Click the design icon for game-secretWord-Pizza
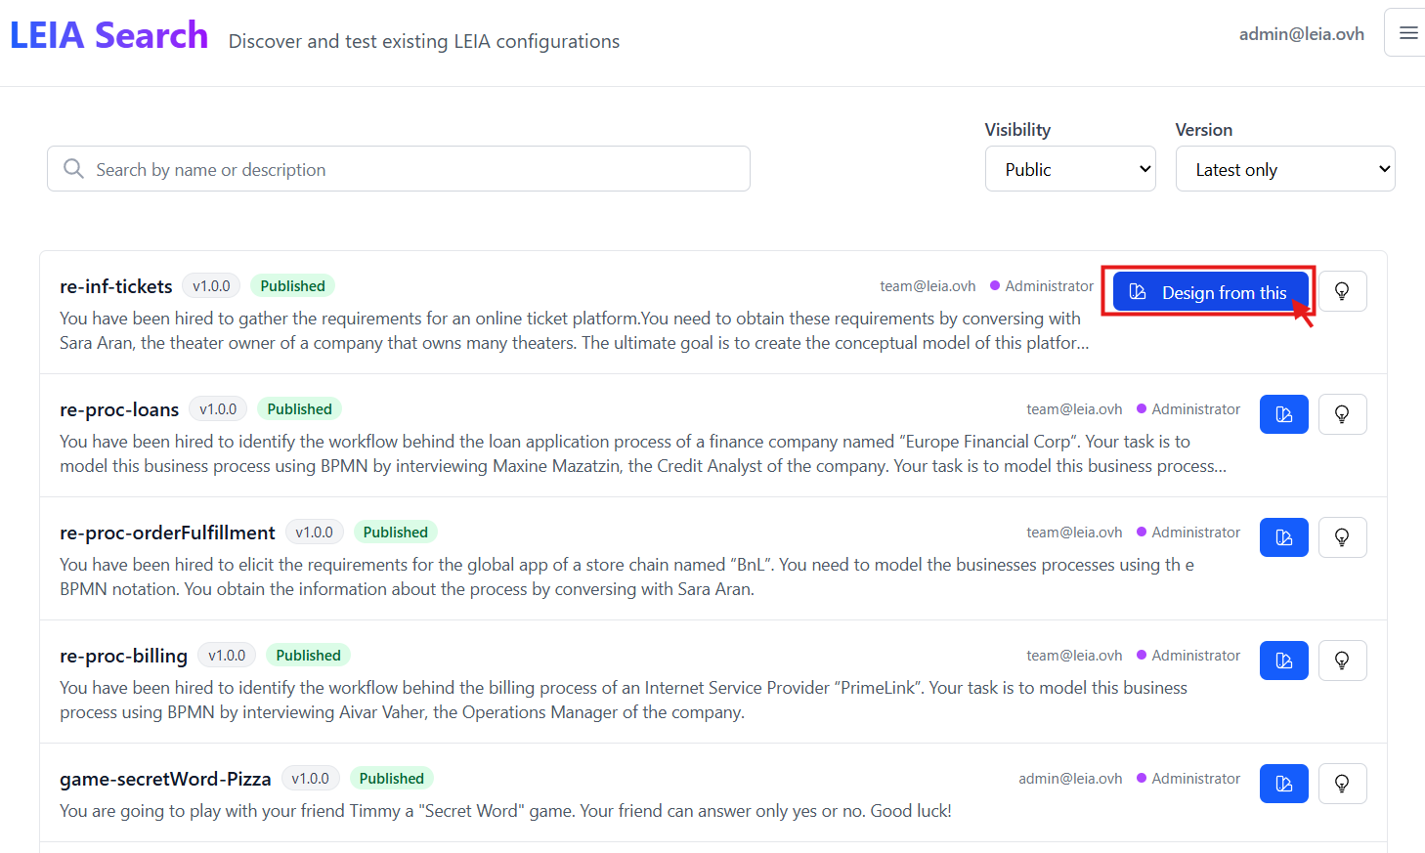The width and height of the screenshot is (1425, 853). pyautogui.click(x=1283, y=784)
